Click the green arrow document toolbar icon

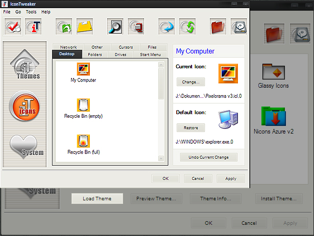tap(64, 27)
